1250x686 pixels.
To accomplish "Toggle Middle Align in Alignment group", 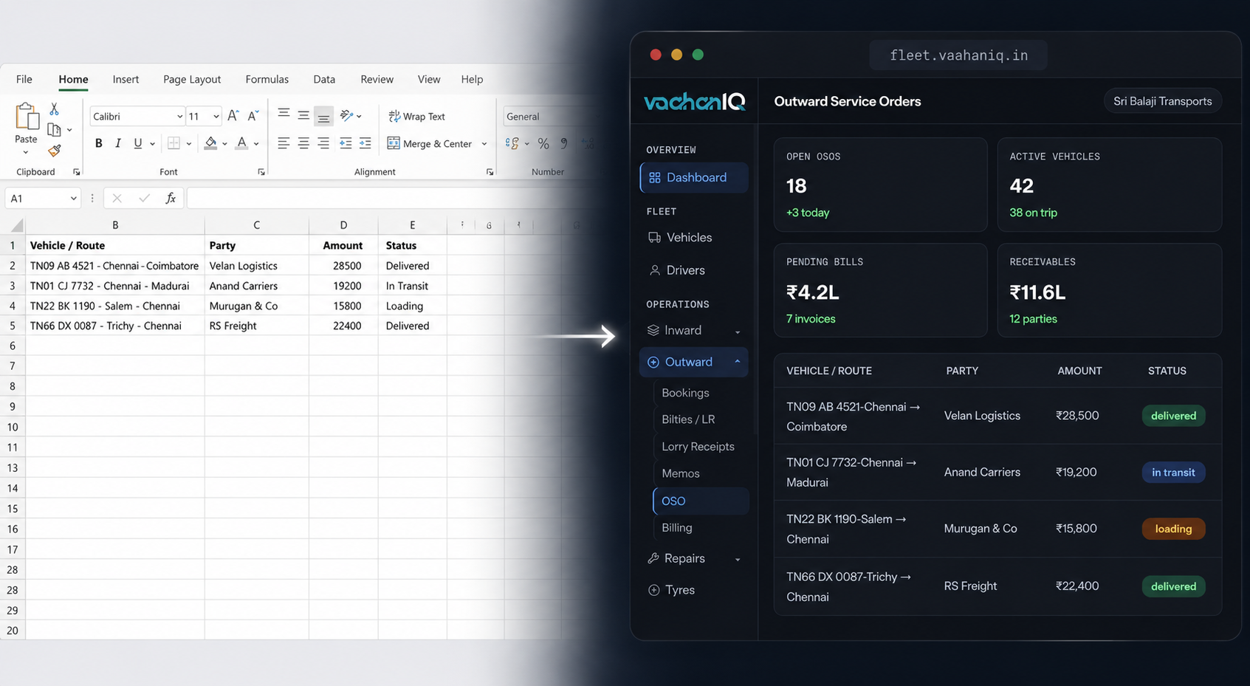I will 303,115.
